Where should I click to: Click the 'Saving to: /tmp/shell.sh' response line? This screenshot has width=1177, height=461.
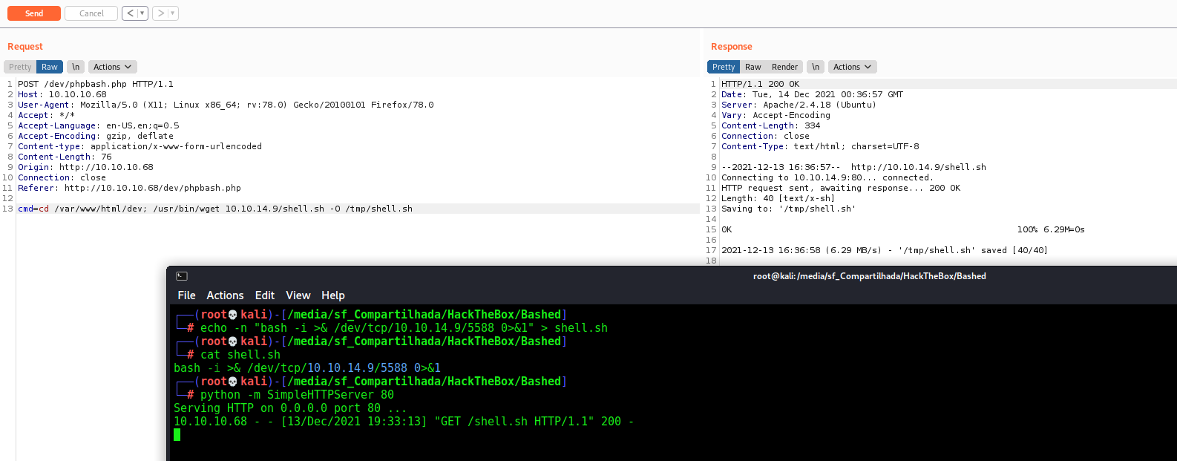pos(788,209)
